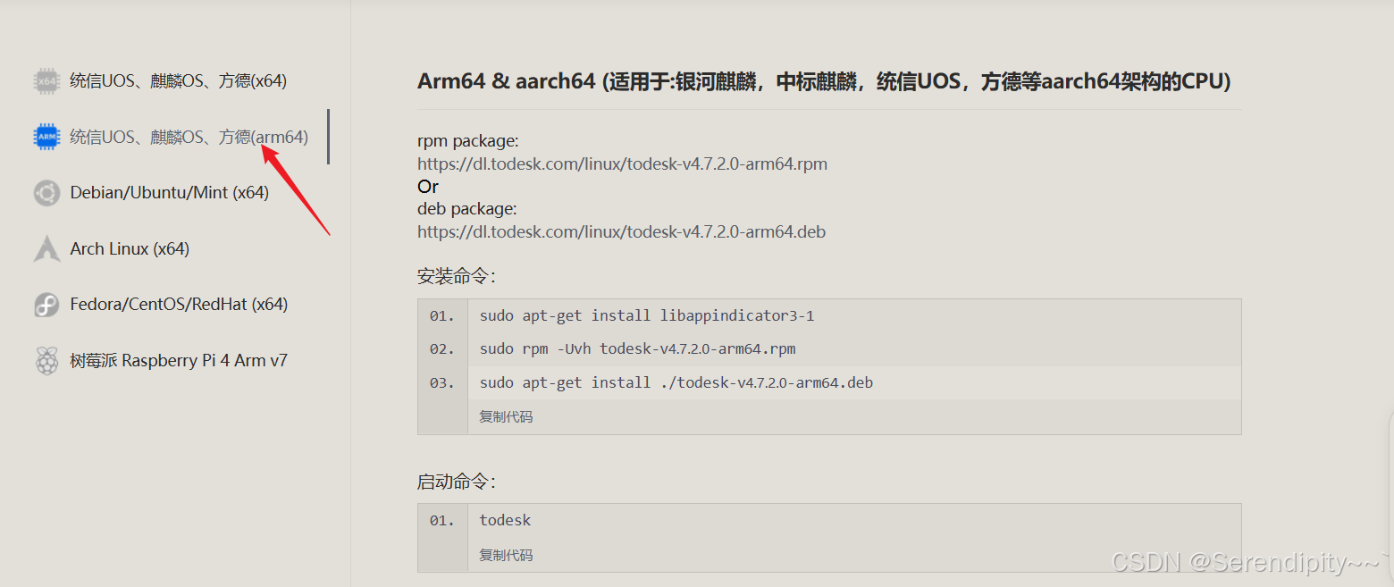This screenshot has width=1394, height=587.
Task: Click the blue ARM chip icon
Action: [x=46, y=137]
